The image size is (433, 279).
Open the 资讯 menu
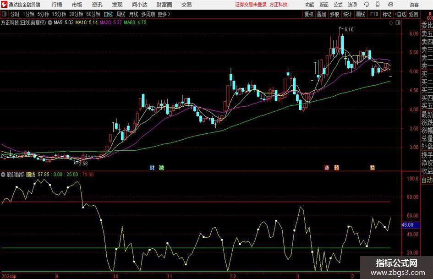click(97, 5)
